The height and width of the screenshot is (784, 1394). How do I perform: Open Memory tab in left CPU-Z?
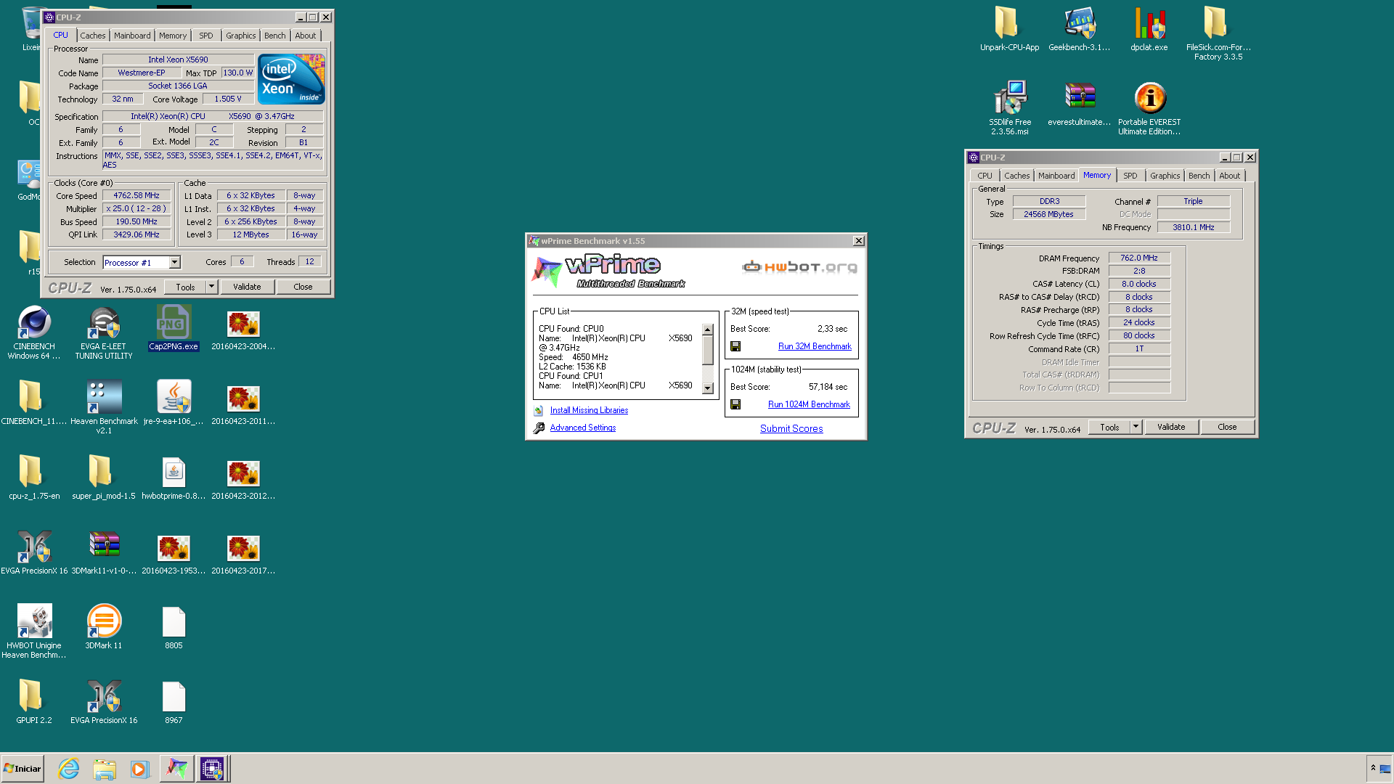pos(173,36)
